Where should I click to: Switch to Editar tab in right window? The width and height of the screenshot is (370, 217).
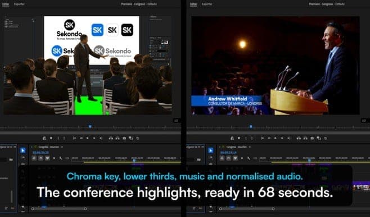pos(193,4)
